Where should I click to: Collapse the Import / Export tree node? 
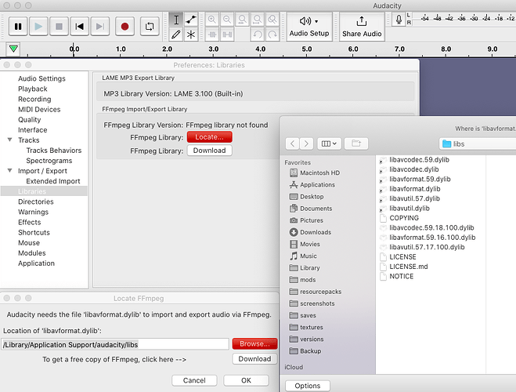point(10,171)
